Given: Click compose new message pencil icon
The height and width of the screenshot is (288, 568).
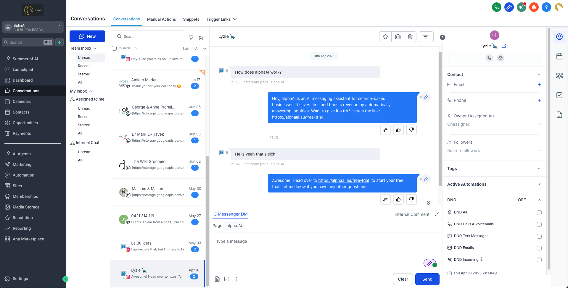Looking at the screenshot, I should (201, 38).
